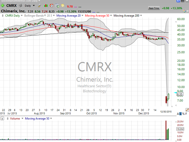This screenshot has height=142, width=189.
Task: Expand the CMRX Daily plot menu arrow
Action: [x=22, y=15]
